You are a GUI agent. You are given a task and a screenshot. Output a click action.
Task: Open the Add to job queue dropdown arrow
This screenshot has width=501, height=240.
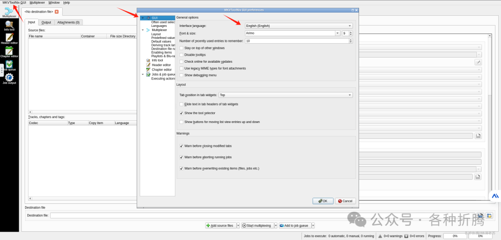click(313, 226)
